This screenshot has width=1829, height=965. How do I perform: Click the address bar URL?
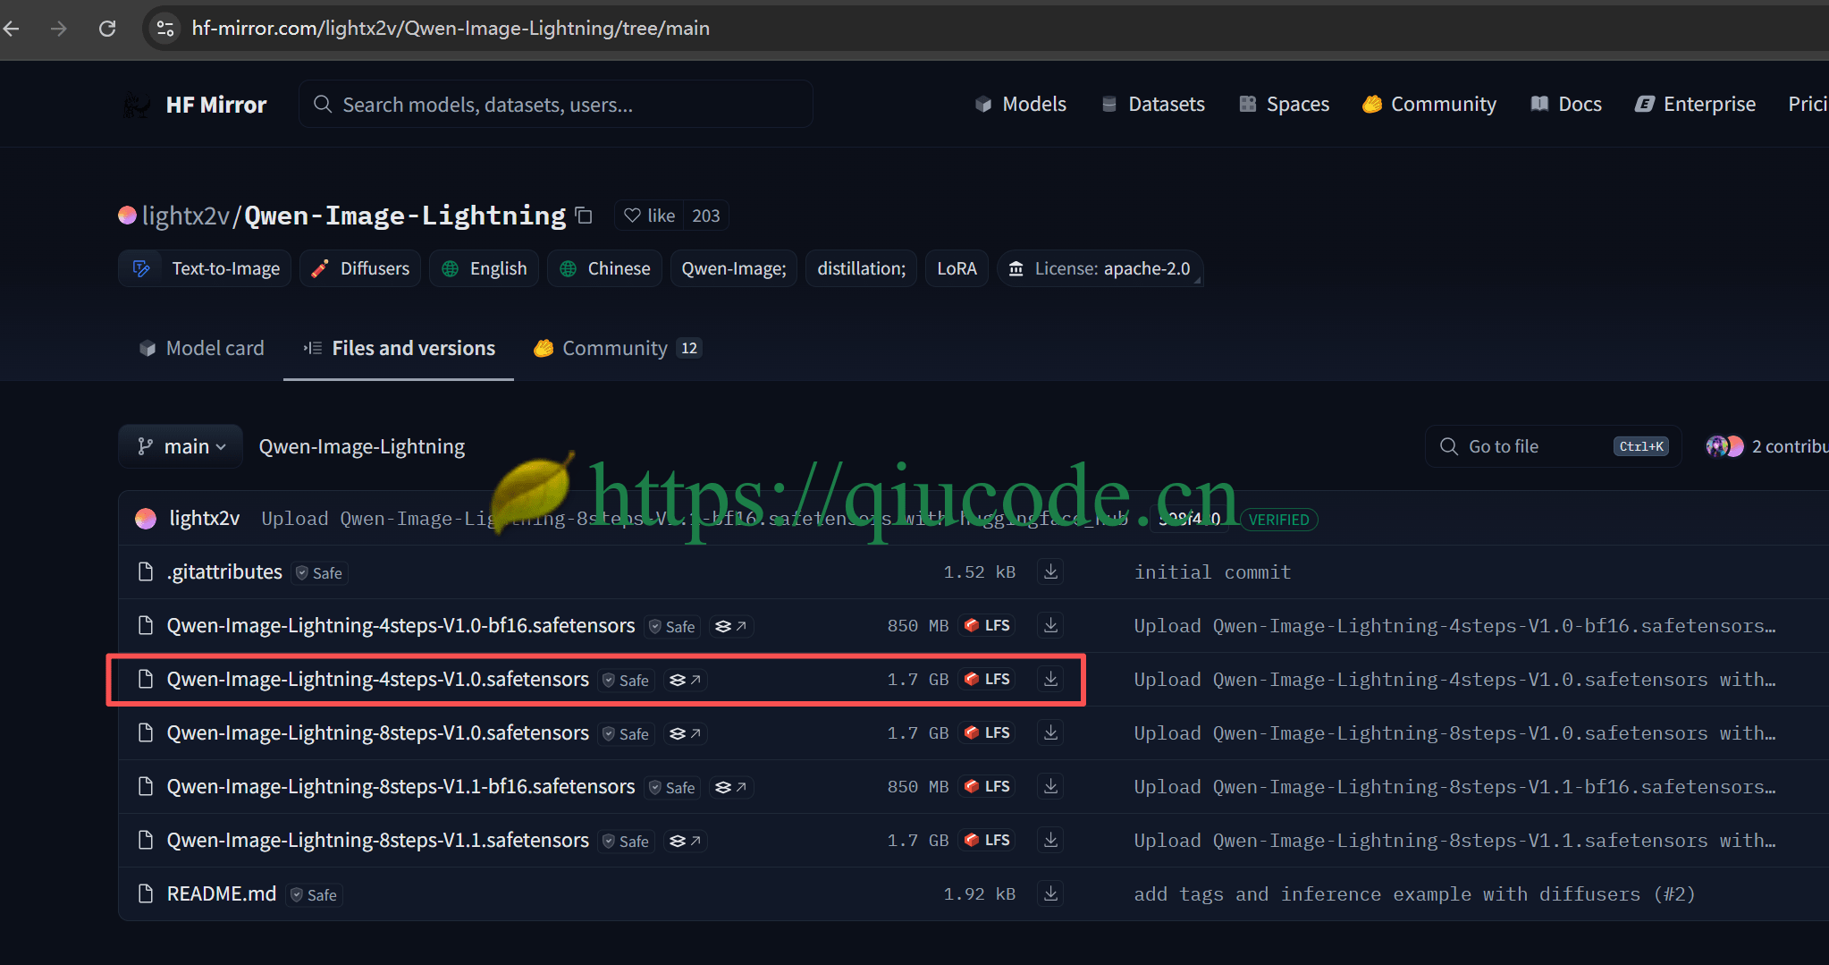coord(451,29)
